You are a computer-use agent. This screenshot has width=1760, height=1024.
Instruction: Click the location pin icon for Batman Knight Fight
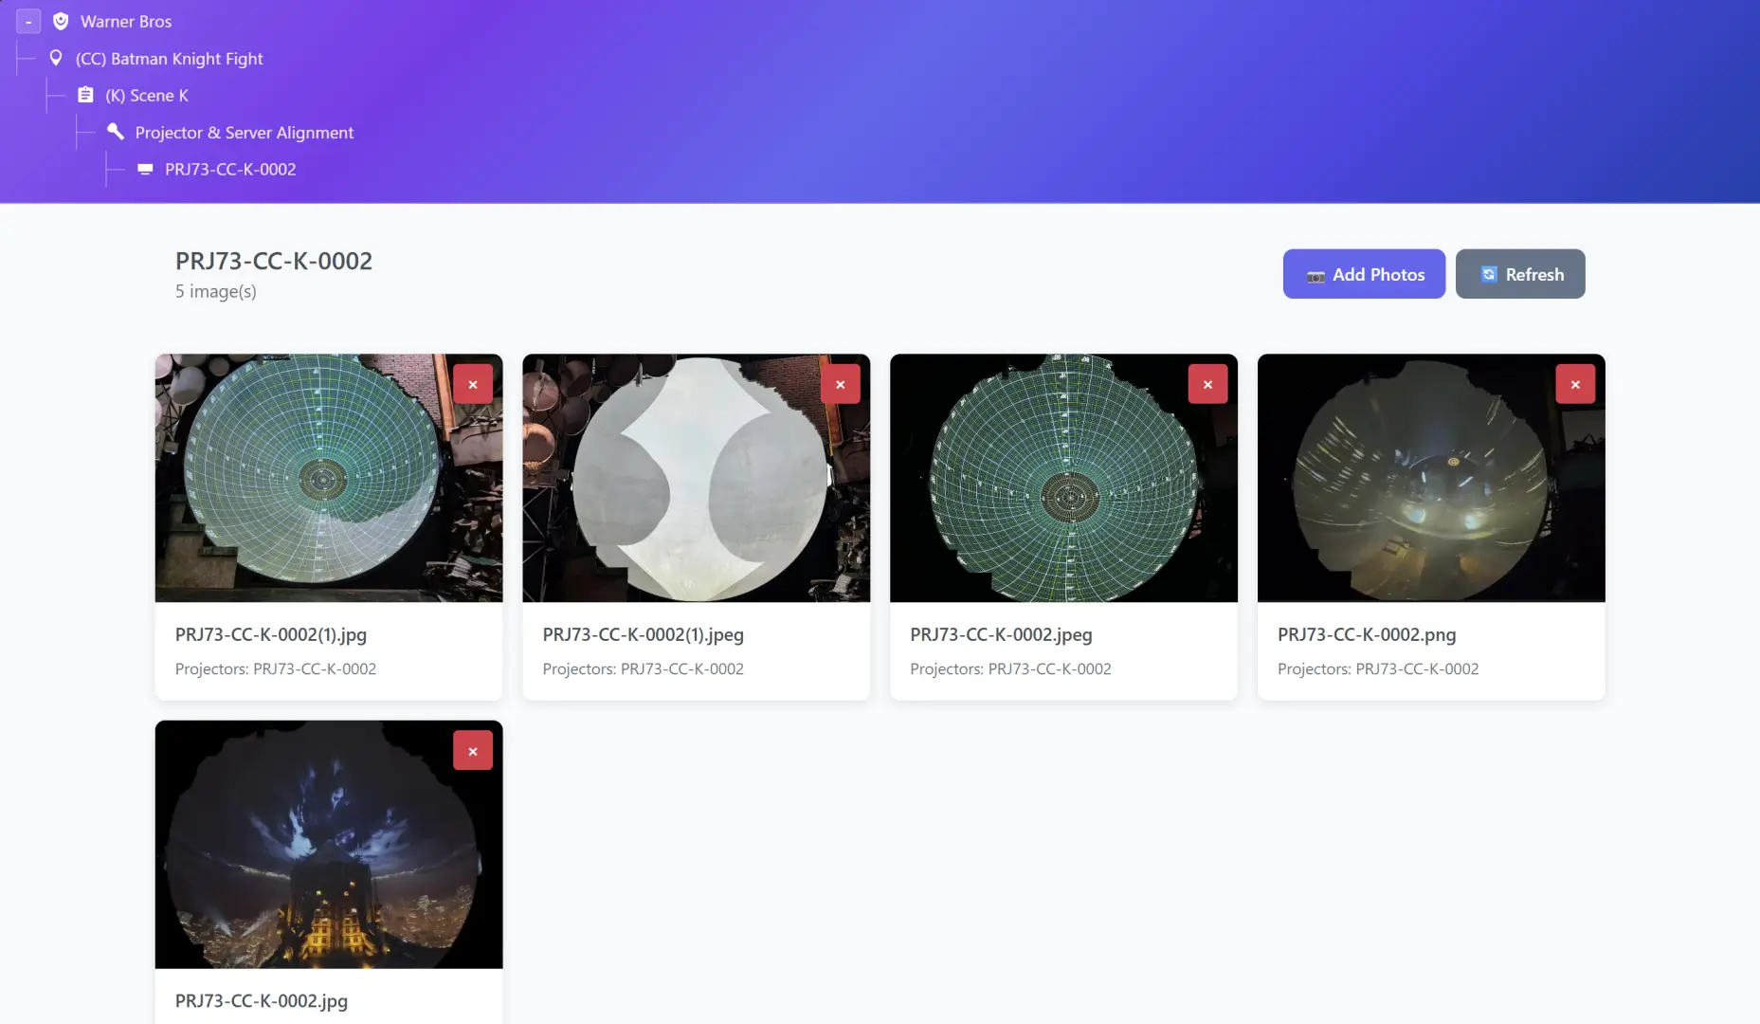coord(56,58)
